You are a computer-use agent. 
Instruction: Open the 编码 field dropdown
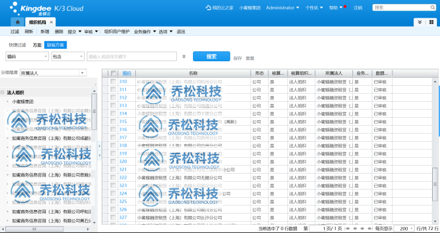click(x=27, y=56)
